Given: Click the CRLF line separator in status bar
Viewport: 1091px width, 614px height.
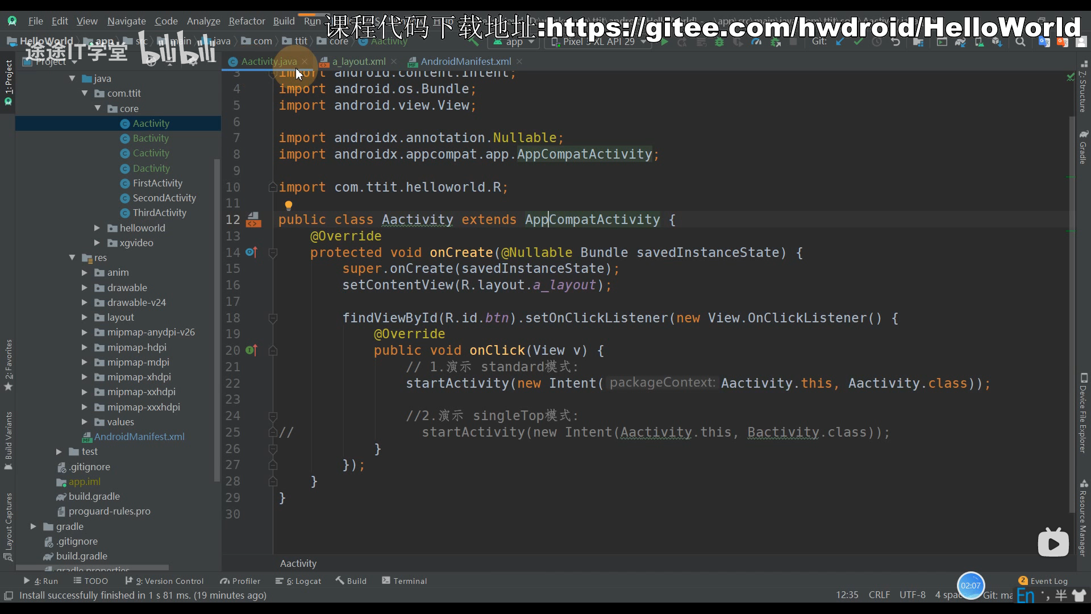Looking at the screenshot, I should click(879, 595).
